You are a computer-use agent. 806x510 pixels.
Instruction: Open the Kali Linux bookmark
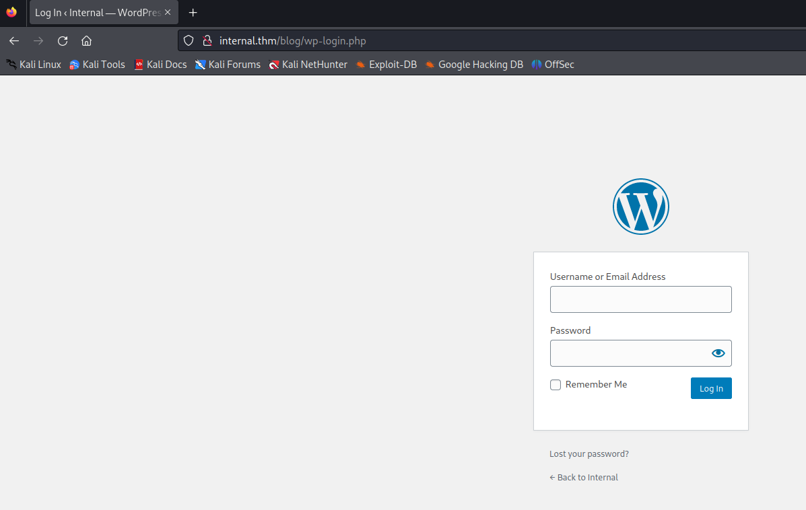point(34,64)
